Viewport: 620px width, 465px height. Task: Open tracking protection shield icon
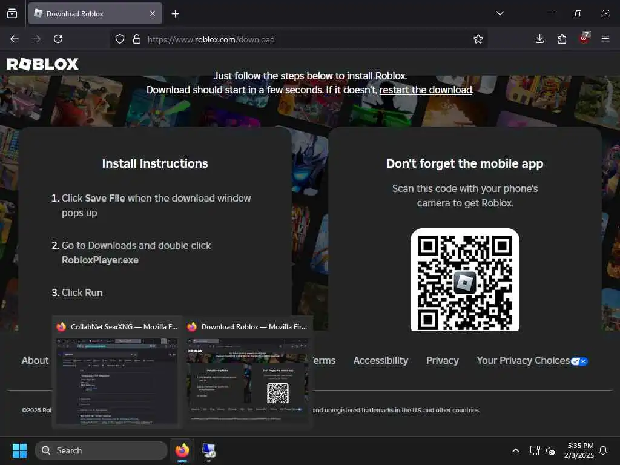click(x=120, y=39)
